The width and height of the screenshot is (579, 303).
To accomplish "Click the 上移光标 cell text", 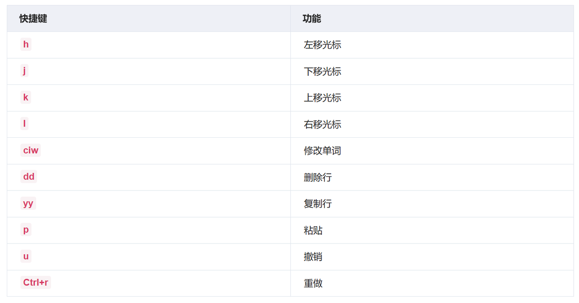I will pos(323,98).
